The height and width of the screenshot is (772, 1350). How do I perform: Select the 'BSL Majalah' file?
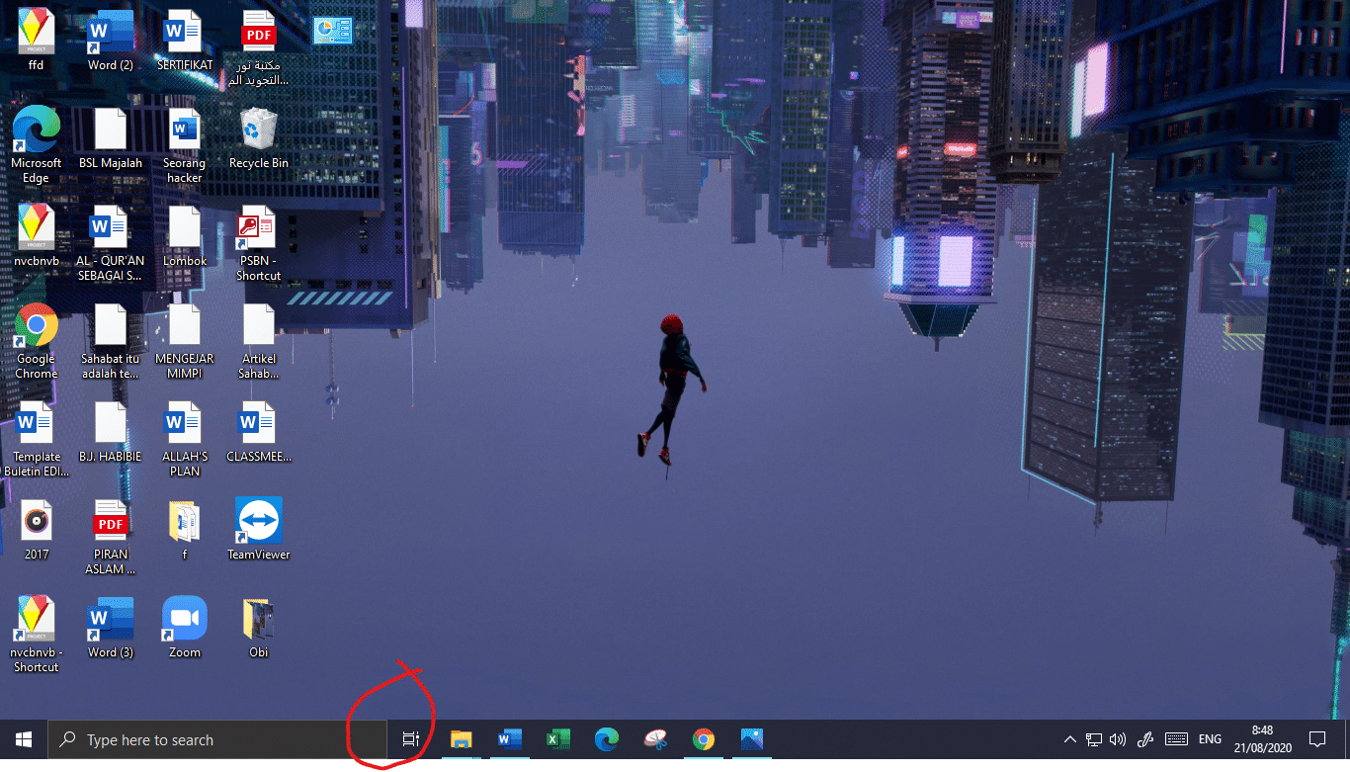pos(111,139)
